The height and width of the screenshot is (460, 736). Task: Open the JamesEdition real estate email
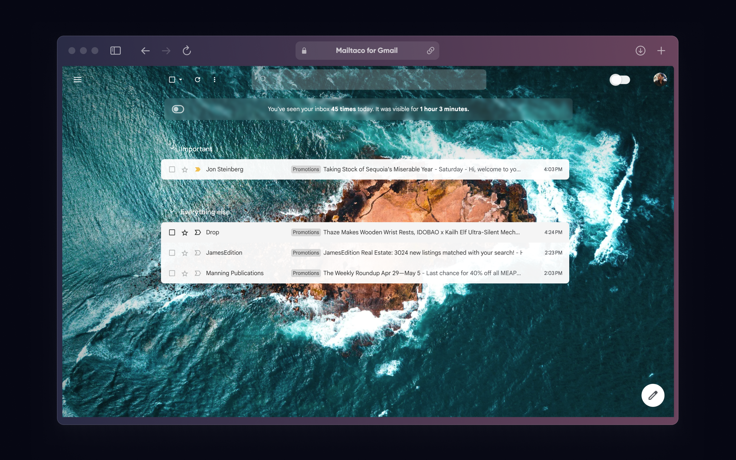coord(395,252)
